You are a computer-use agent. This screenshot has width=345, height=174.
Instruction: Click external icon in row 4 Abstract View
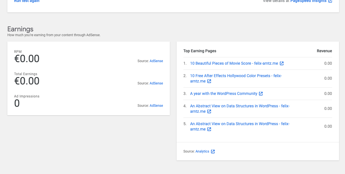click(x=209, y=112)
